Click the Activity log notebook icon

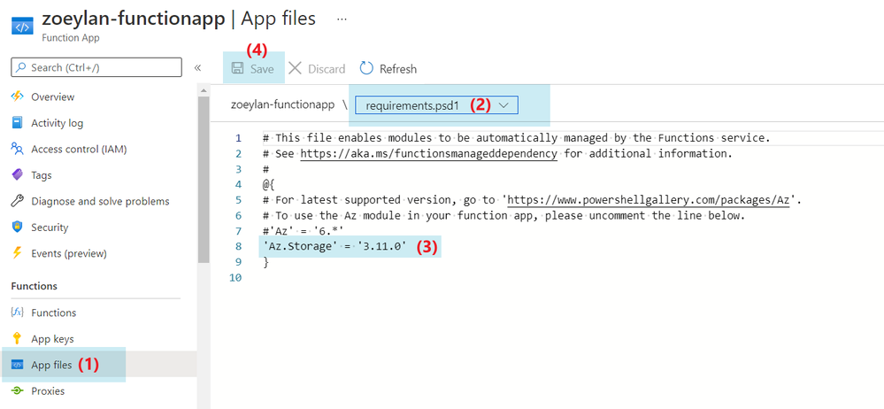point(17,122)
